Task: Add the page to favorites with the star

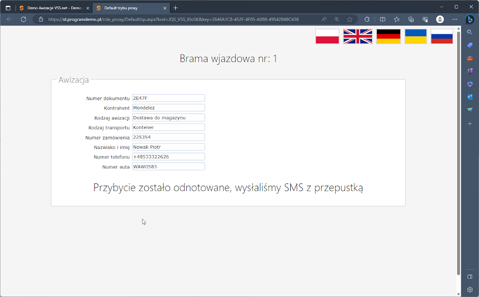Action: click(x=350, y=19)
